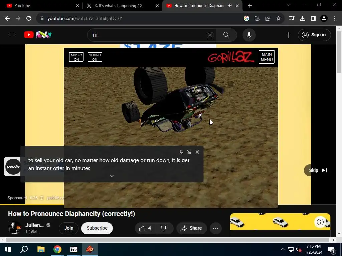Click Julien channel name
The image size is (342, 256).
point(34,225)
